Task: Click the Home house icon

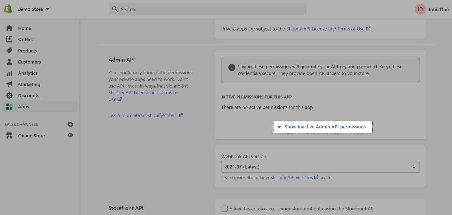Action: pos(9,28)
